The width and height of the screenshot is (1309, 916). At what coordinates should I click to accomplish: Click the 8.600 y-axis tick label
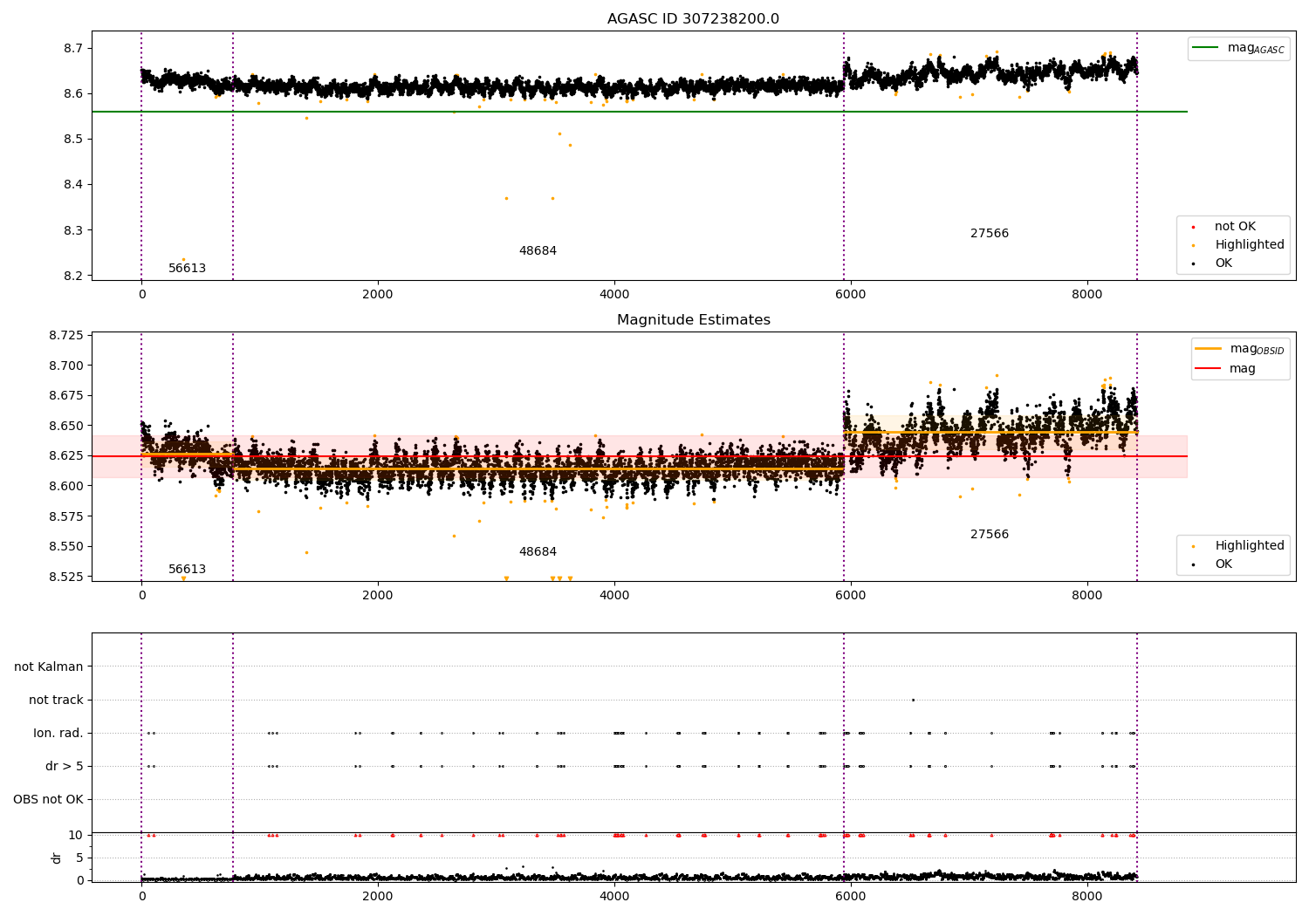pos(66,487)
